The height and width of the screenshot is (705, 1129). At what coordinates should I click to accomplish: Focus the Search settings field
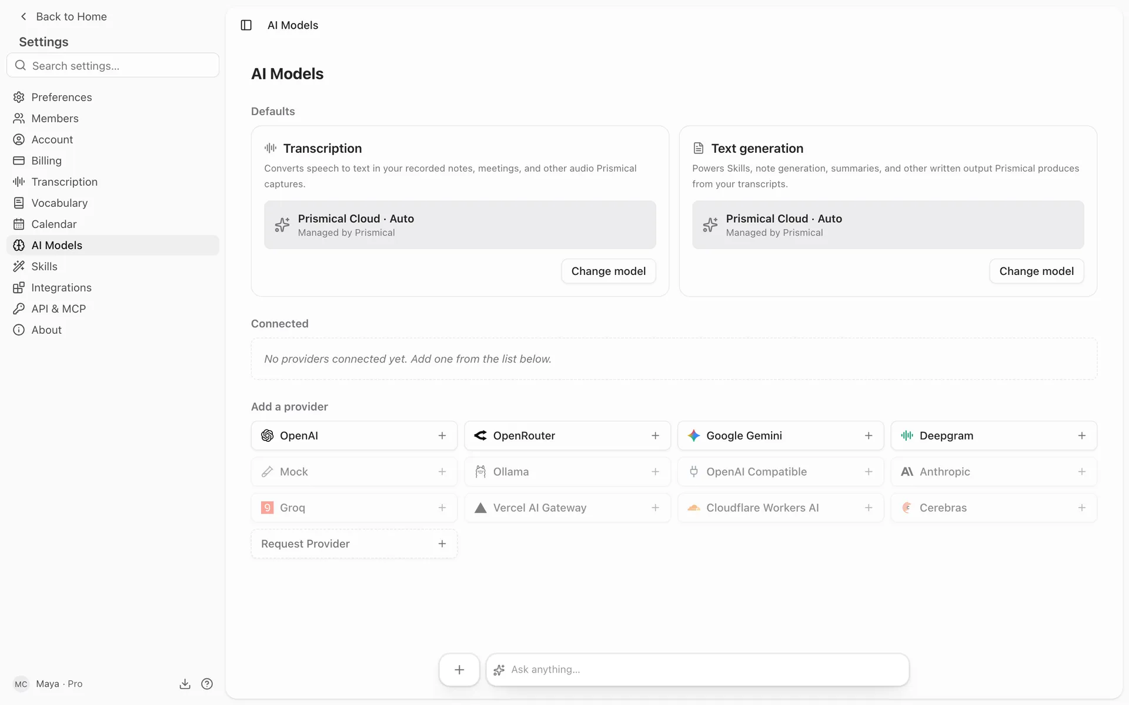pyautogui.click(x=113, y=65)
